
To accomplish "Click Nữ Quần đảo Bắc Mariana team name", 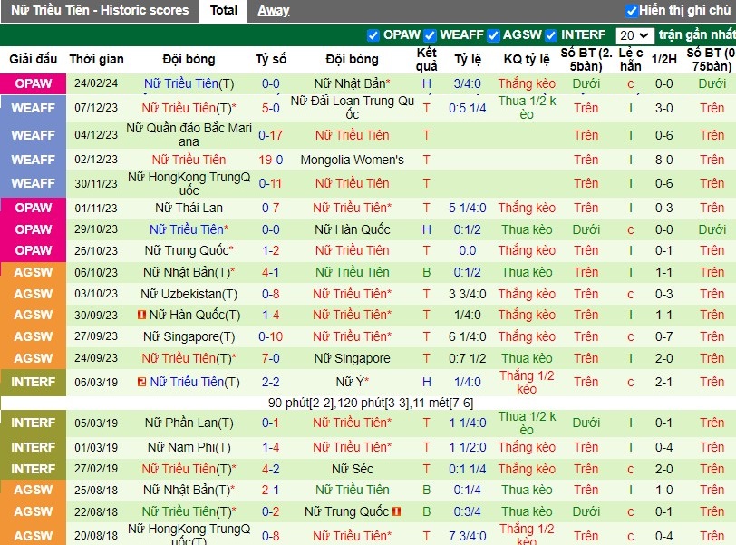I will (x=189, y=135).
